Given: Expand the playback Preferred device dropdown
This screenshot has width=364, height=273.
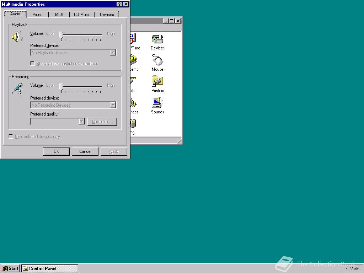Looking at the screenshot, I should (113, 53).
